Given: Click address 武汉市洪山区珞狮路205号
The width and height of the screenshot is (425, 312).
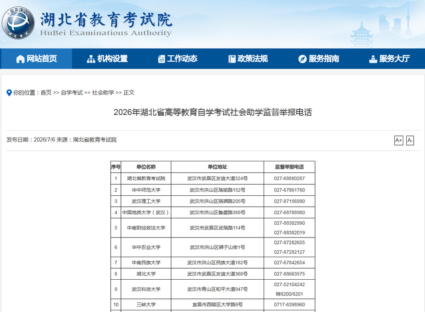Looking at the screenshot, I should 217,201.
